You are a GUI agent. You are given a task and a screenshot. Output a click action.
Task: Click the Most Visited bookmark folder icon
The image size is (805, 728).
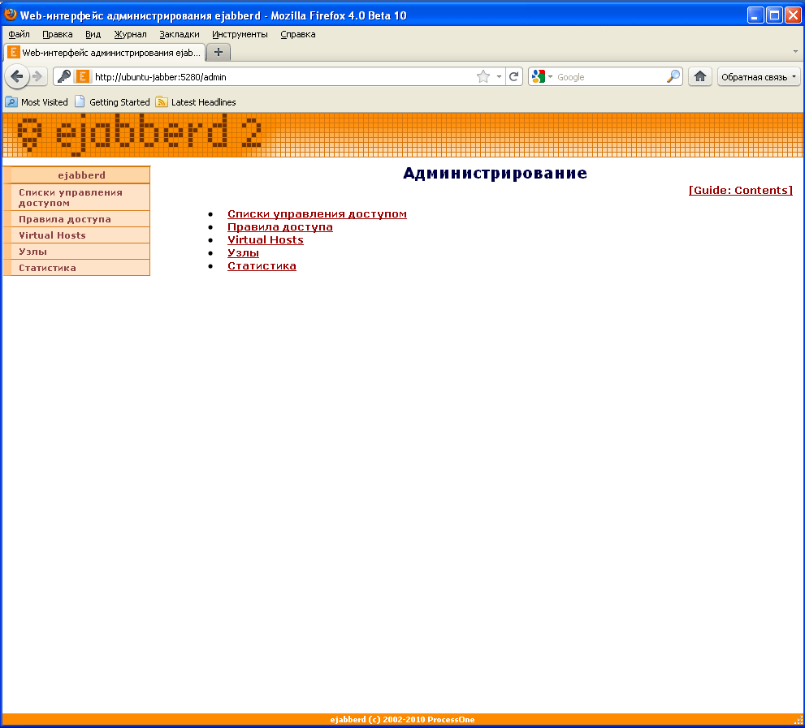coord(11,102)
